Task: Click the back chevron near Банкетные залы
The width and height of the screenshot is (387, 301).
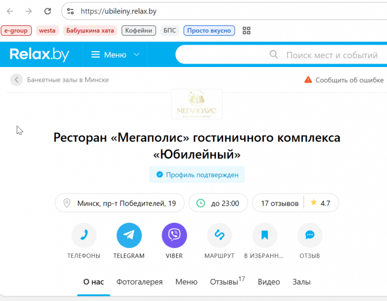Action: [16, 80]
